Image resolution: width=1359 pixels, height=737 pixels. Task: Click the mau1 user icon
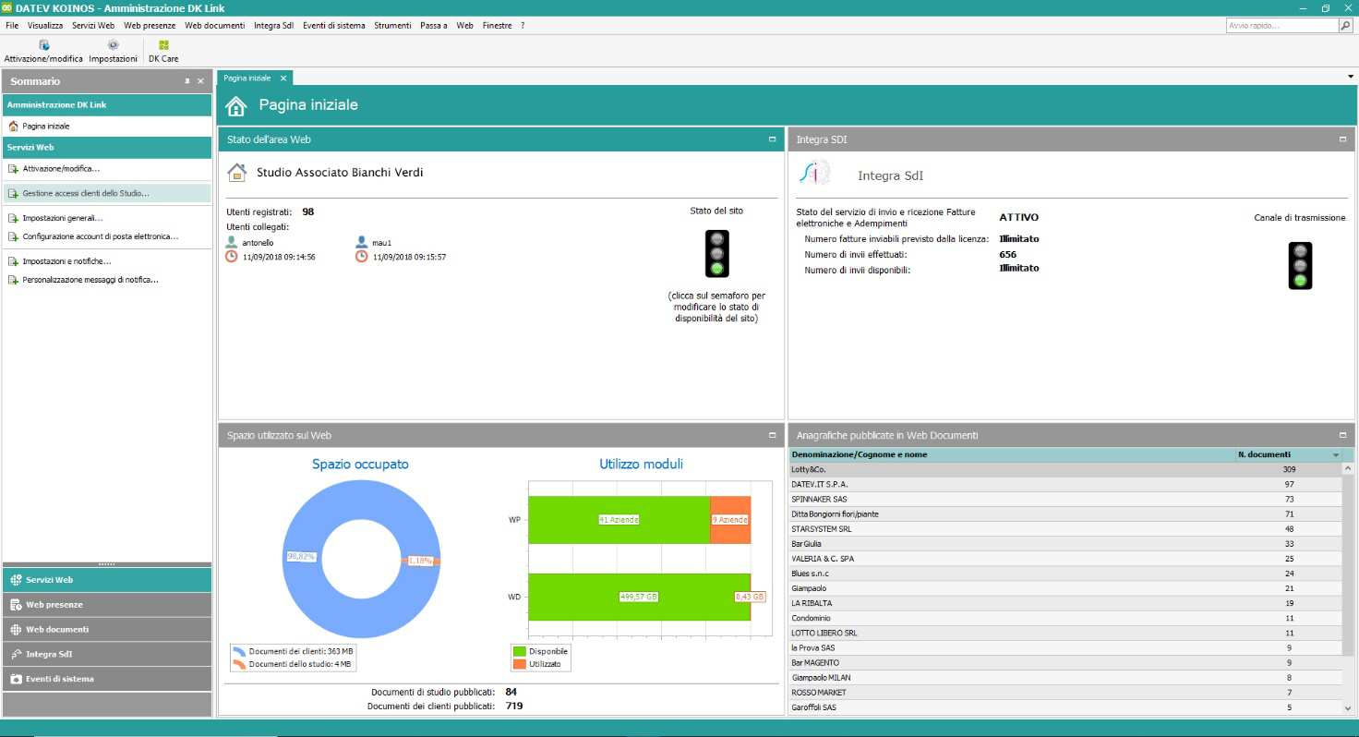[362, 242]
